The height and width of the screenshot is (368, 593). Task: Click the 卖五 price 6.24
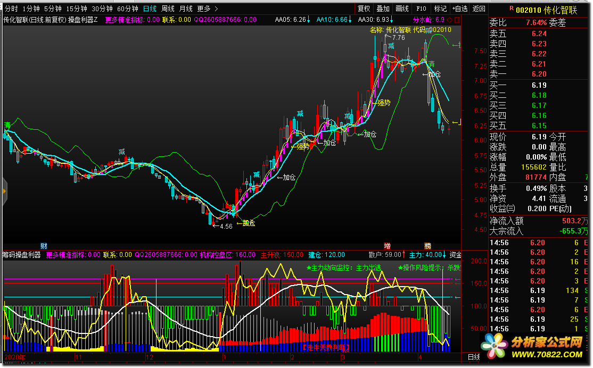tap(539, 34)
